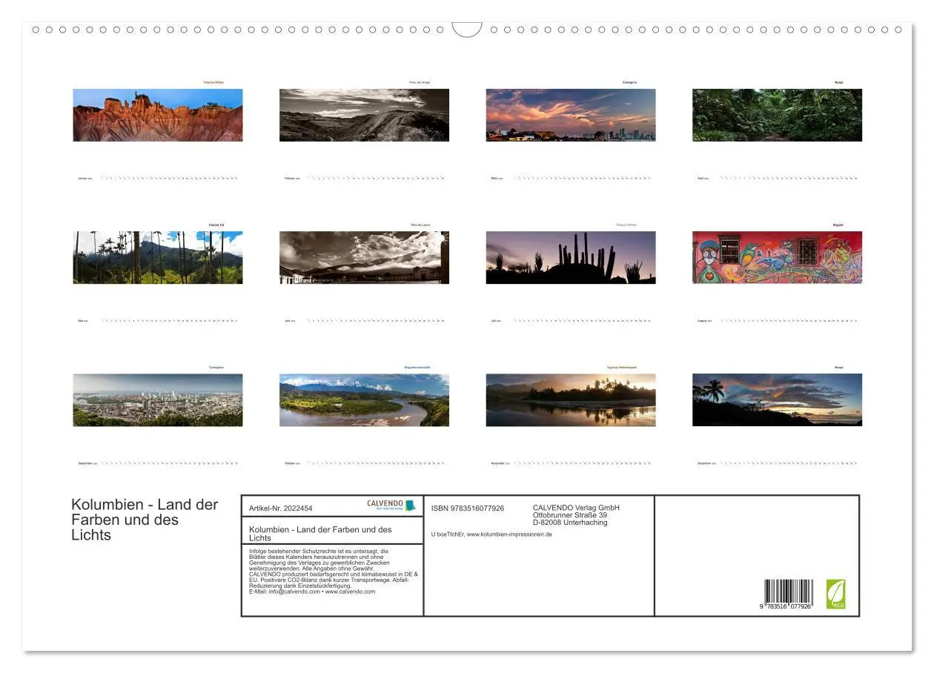The height and width of the screenshot is (673, 934).
Task: Select 'D-82008 Unterhaching' text
Action: click(x=570, y=523)
